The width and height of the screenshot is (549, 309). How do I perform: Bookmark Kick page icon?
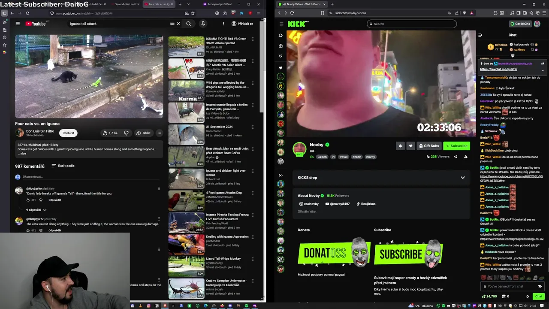click(x=323, y=13)
